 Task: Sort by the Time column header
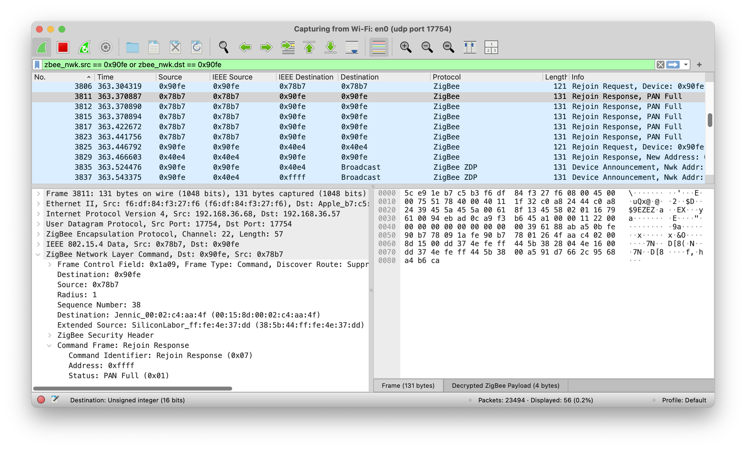[x=125, y=77]
